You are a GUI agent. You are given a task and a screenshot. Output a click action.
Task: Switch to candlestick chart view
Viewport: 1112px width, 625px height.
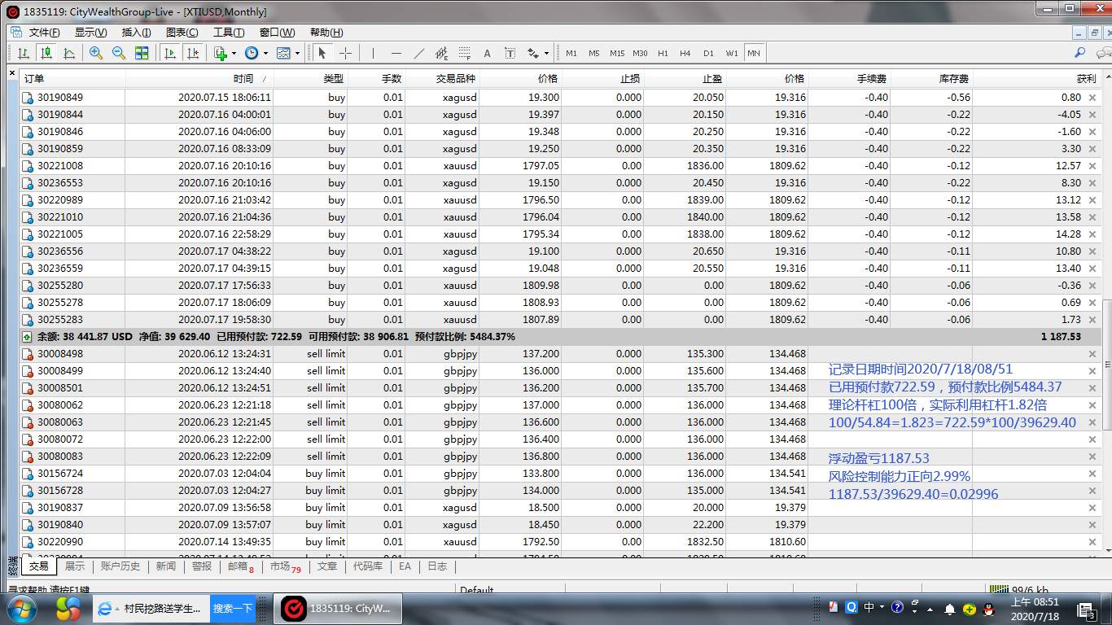tap(46, 53)
